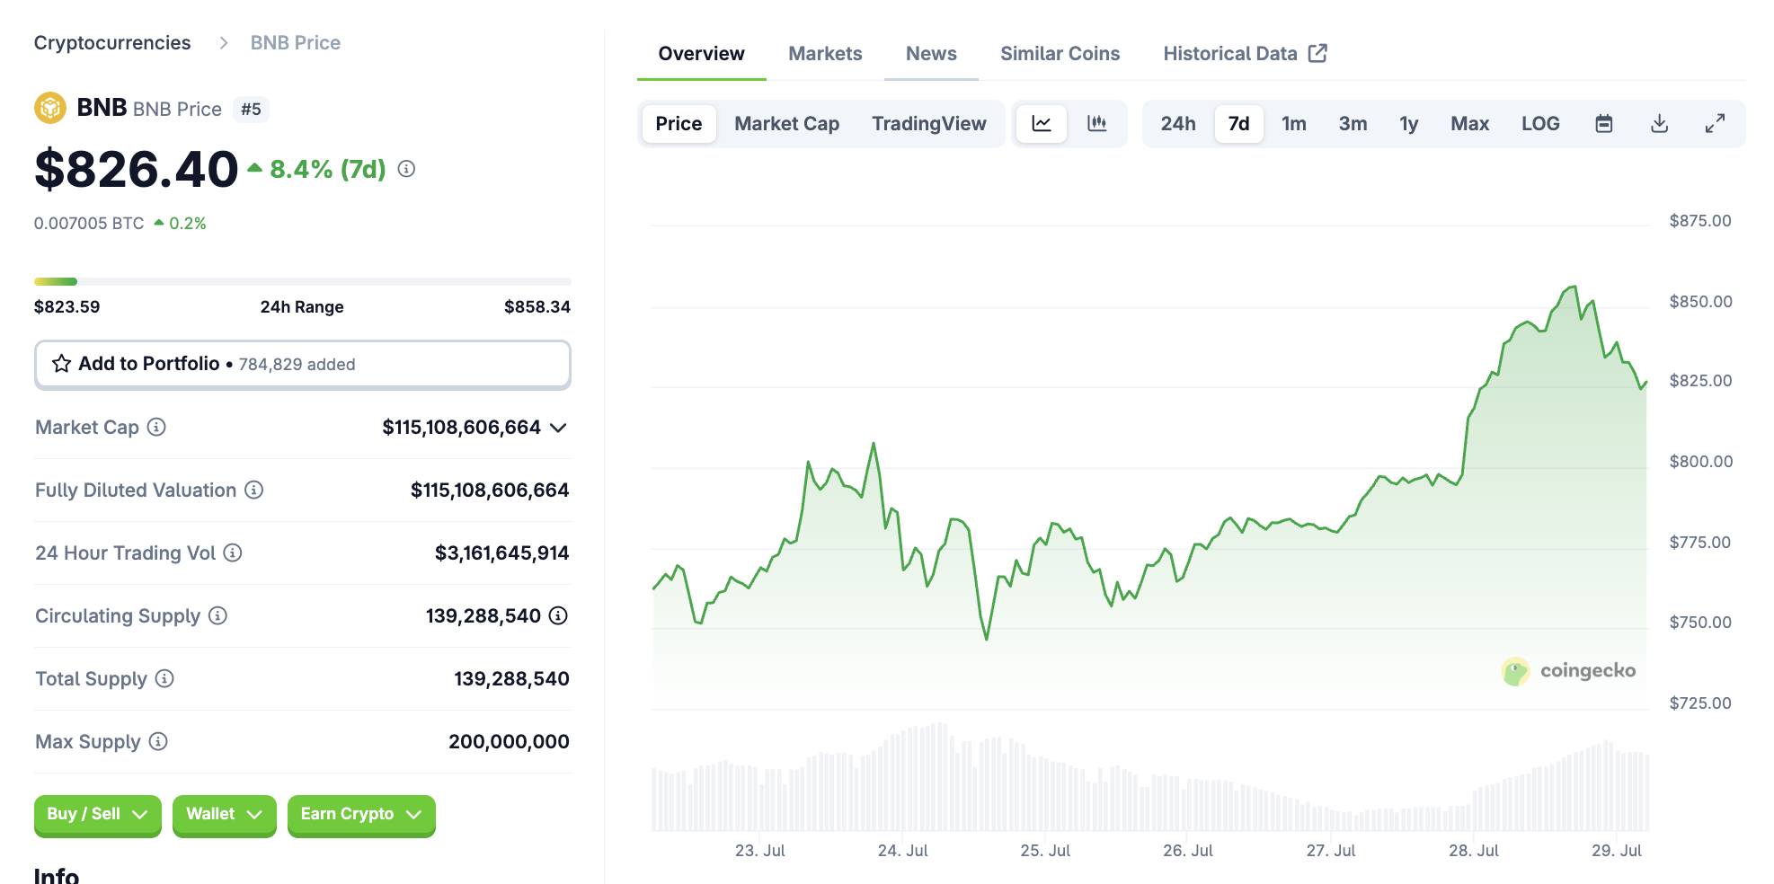Select the Max time range

1470,124
